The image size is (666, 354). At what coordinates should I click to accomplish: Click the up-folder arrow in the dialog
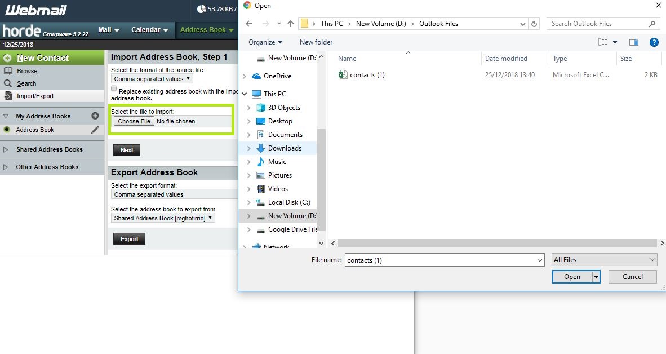coord(291,24)
